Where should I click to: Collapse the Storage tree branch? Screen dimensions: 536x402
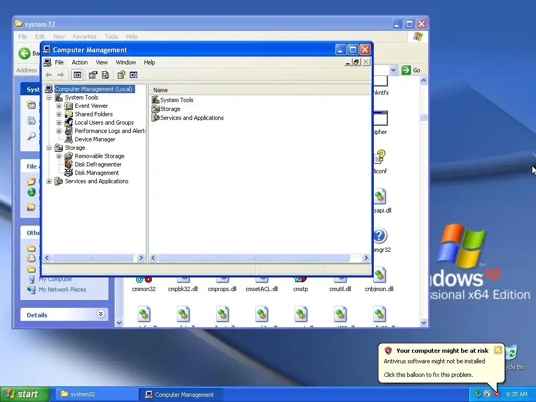click(x=49, y=148)
